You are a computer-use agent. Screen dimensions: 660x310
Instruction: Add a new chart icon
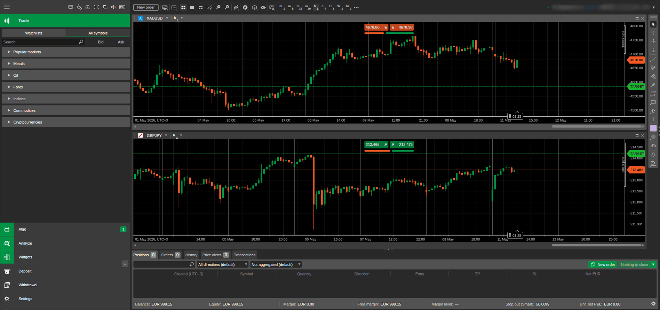[x=209, y=7]
